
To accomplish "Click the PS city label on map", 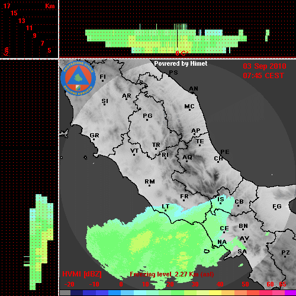I will pyautogui.click(x=173, y=73).
